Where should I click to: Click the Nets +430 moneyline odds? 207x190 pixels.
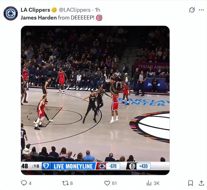[x=143, y=166]
